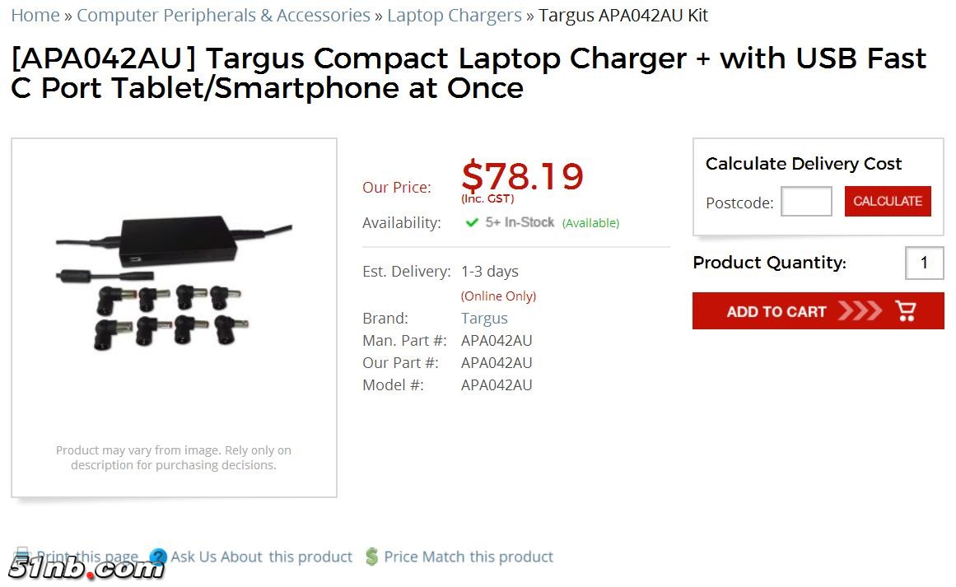The width and height of the screenshot is (956, 587).
Task: Open the Price Match this product link
Action: click(x=468, y=557)
